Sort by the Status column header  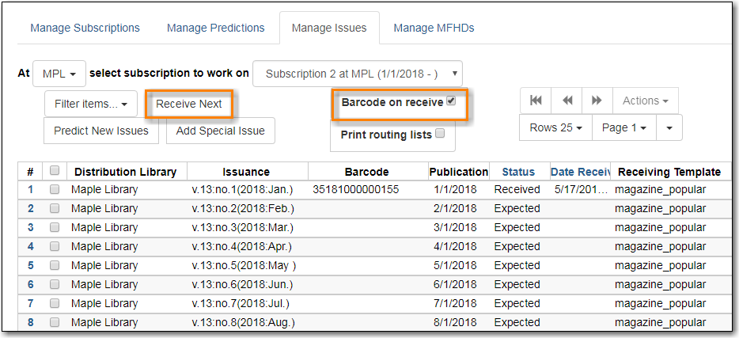[518, 172]
